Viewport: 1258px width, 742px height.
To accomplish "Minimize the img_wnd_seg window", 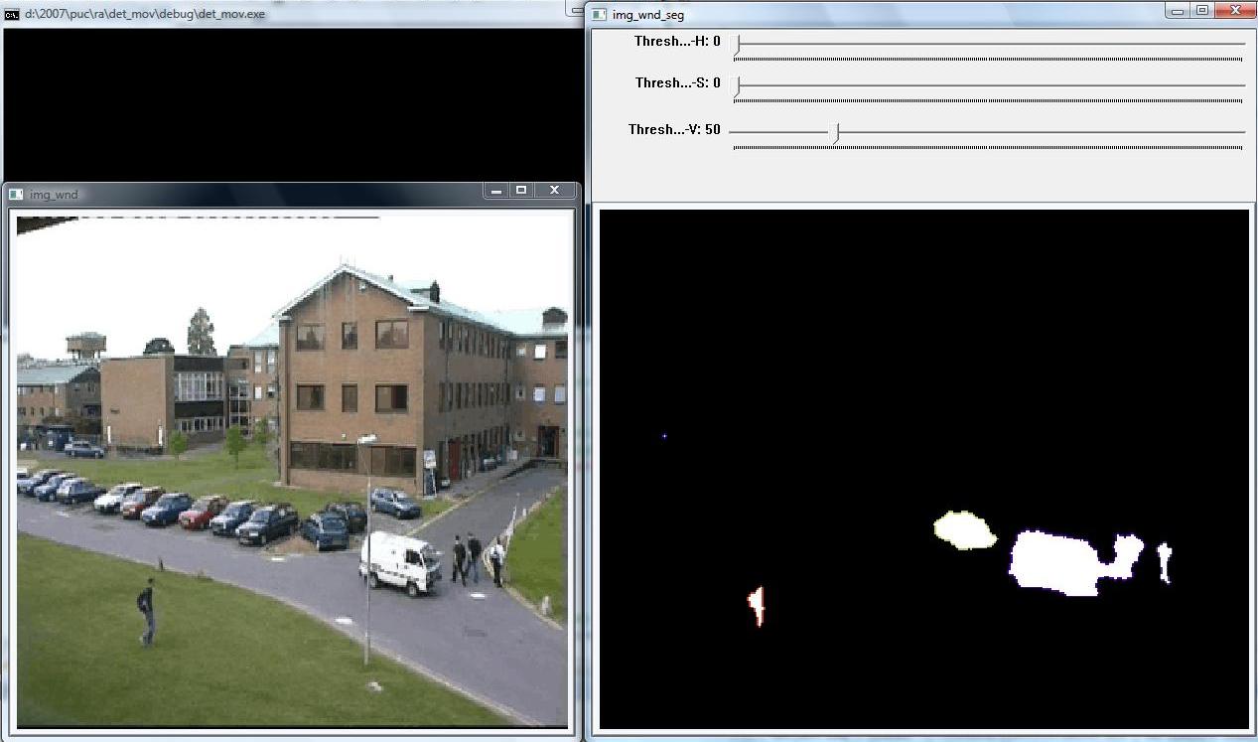I will point(1178,11).
